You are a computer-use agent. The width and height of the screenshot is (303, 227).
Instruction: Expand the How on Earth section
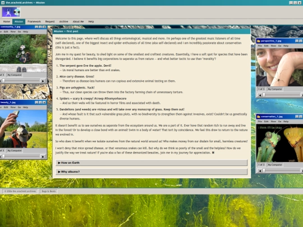(151, 163)
